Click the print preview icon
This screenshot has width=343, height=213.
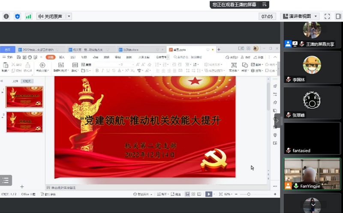coord(36,57)
